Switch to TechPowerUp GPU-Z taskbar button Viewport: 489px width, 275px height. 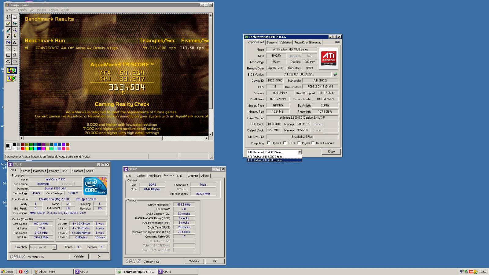click(x=136, y=272)
